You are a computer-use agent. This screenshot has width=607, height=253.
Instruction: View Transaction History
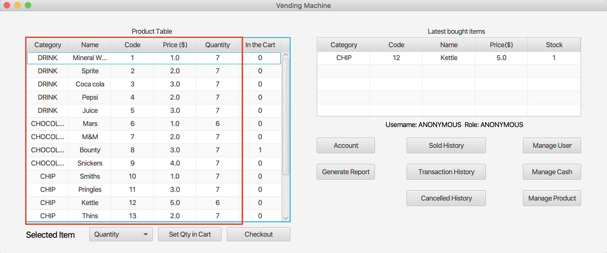(x=446, y=172)
